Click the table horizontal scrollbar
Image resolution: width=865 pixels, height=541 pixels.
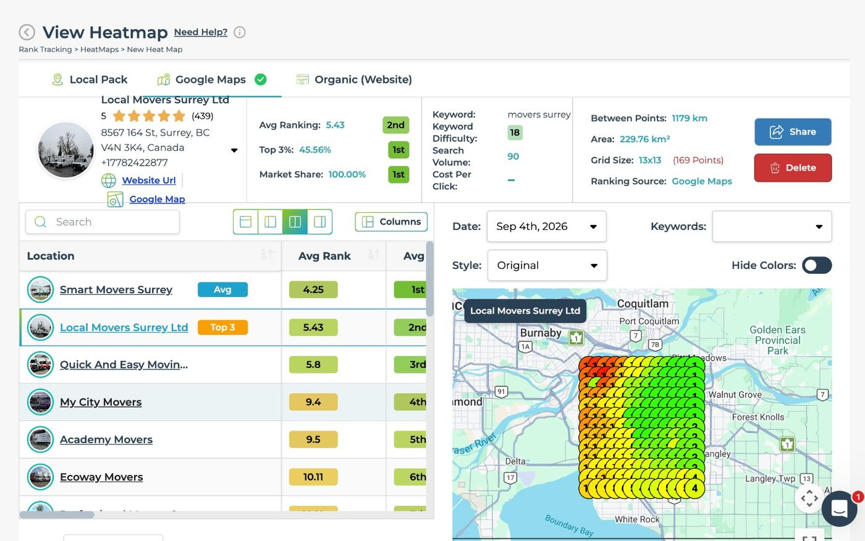coord(57,514)
